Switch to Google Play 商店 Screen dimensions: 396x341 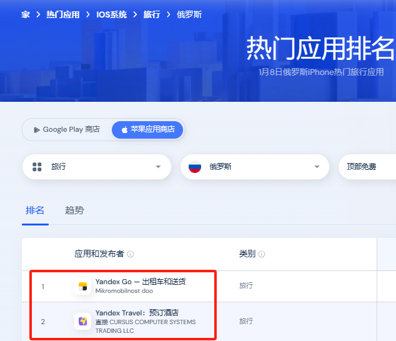67,129
